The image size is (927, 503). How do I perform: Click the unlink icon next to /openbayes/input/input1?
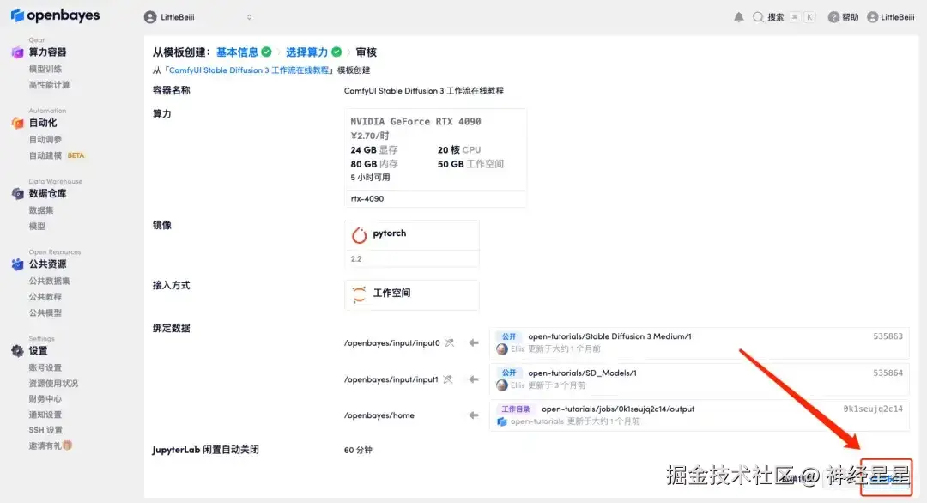(447, 379)
